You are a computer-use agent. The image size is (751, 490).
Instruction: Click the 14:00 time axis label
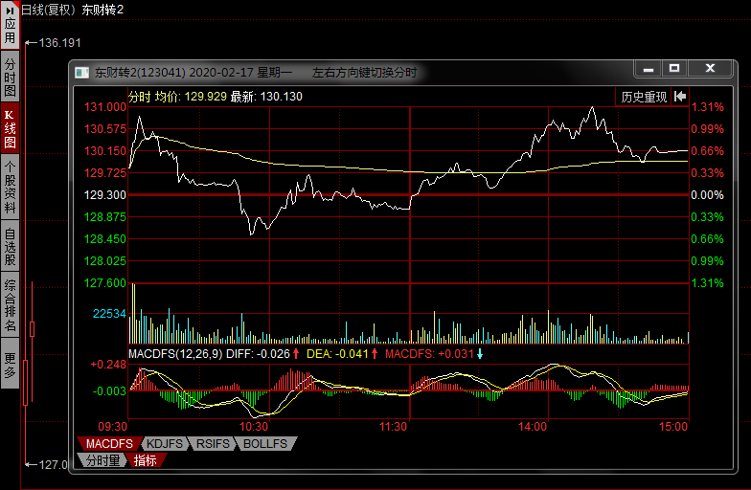click(533, 427)
